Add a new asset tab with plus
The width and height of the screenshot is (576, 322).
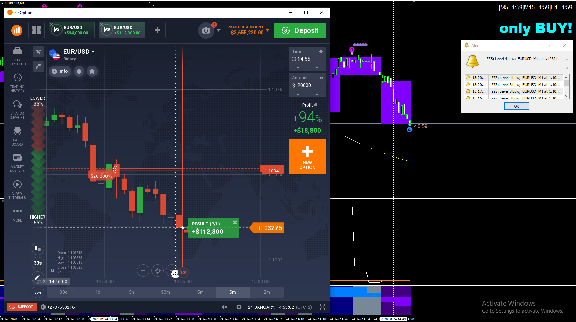157,30
